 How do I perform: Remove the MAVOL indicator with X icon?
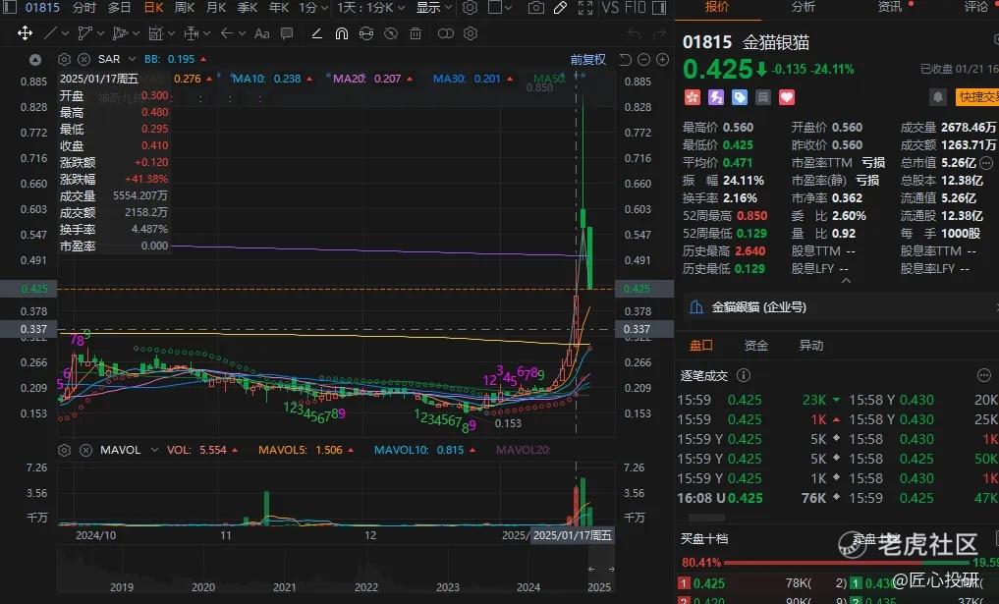85,450
